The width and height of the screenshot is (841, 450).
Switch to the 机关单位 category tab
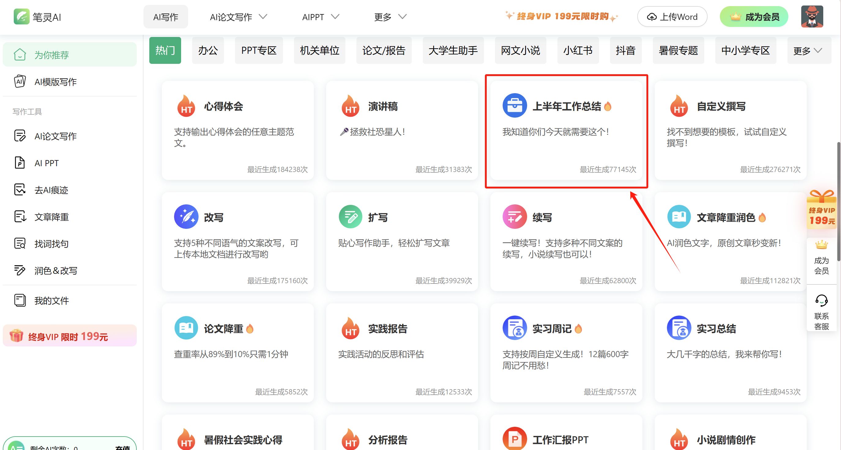tap(320, 50)
